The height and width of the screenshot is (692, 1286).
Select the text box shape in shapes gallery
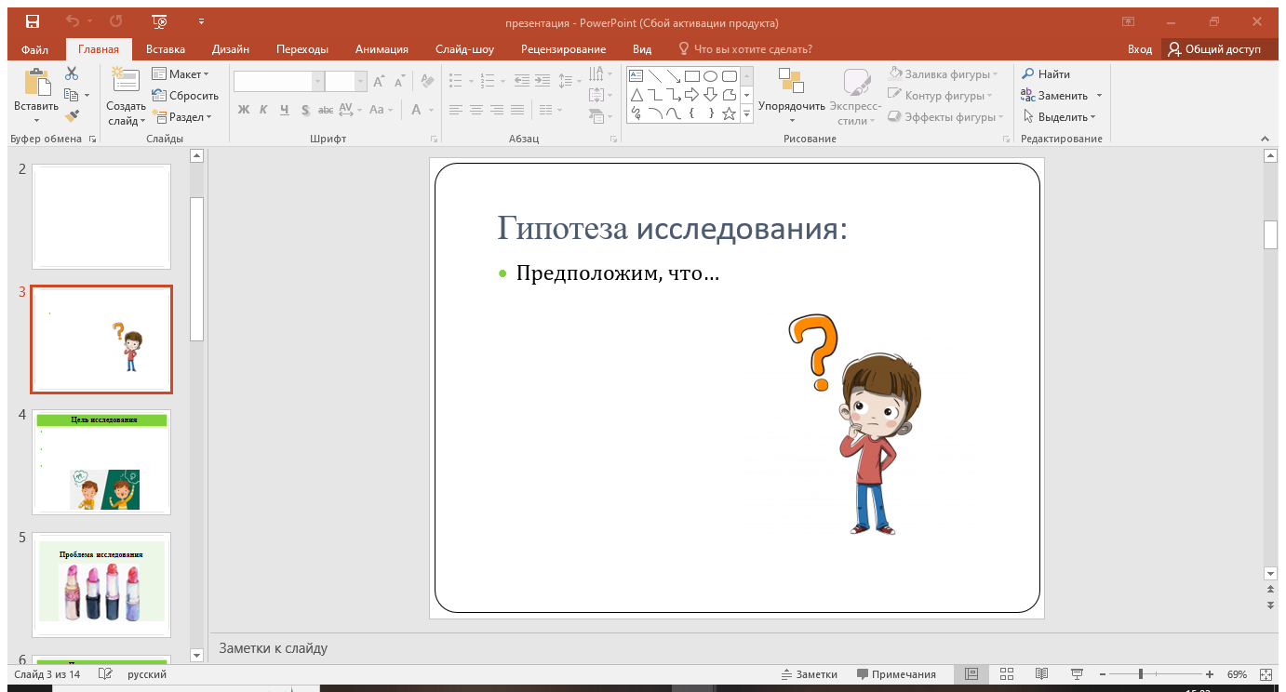[x=636, y=76]
